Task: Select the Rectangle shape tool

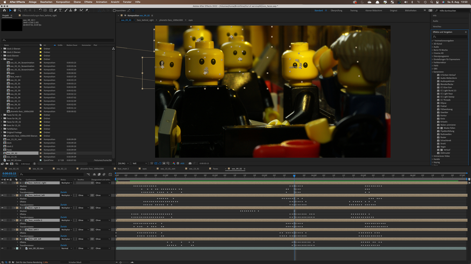Action: click(51, 10)
